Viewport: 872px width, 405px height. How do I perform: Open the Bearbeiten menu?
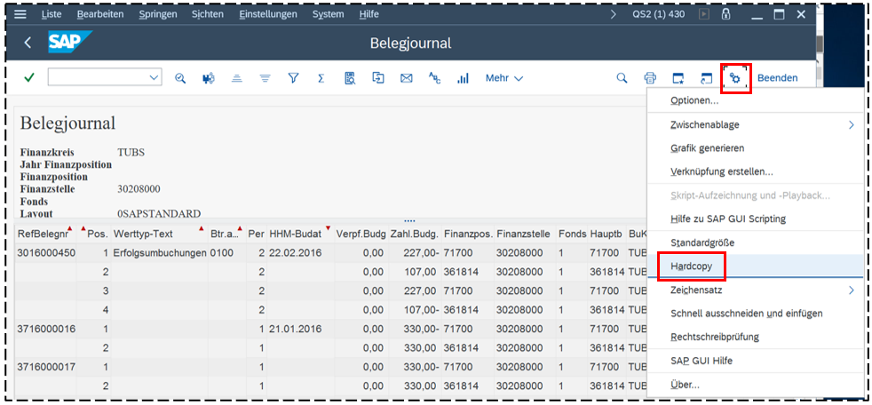(x=100, y=14)
